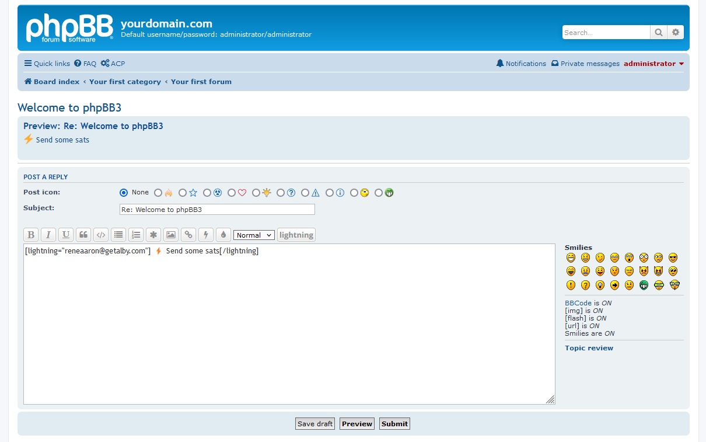
Task: Focus the Search text field
Action: [606, 33]
